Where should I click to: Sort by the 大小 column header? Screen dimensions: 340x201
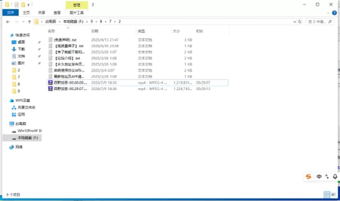point(176,31)
